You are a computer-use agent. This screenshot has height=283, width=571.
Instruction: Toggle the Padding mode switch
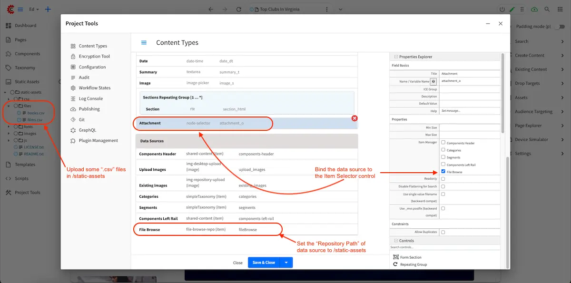pyautogui.click(x=559, y=27)
